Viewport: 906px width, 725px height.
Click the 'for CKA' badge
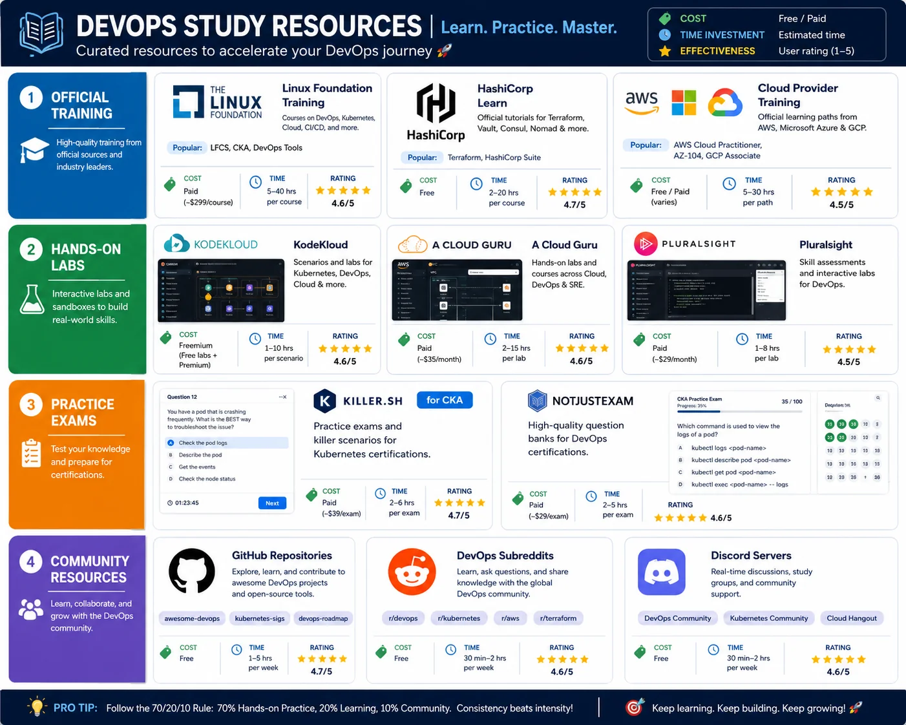[445, 400]
